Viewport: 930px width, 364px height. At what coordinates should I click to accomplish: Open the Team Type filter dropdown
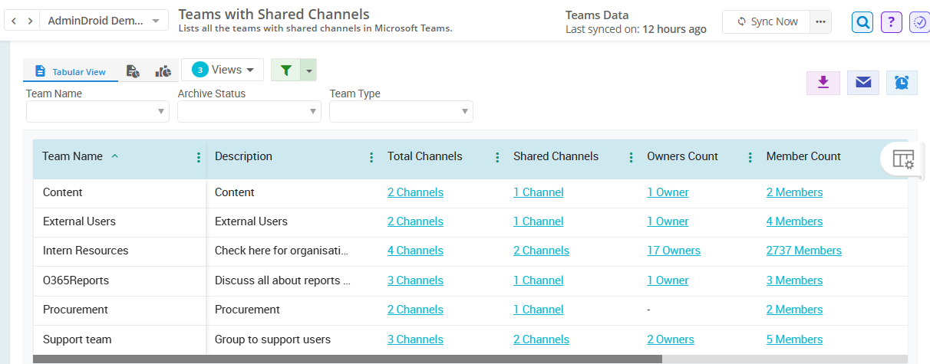click(401, 112)
